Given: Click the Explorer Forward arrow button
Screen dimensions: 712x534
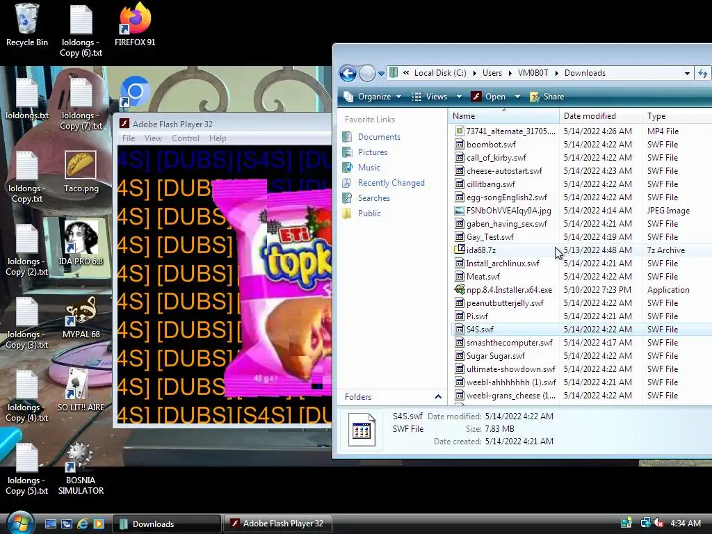Looking at the screenshot, I should click(367, 72).
